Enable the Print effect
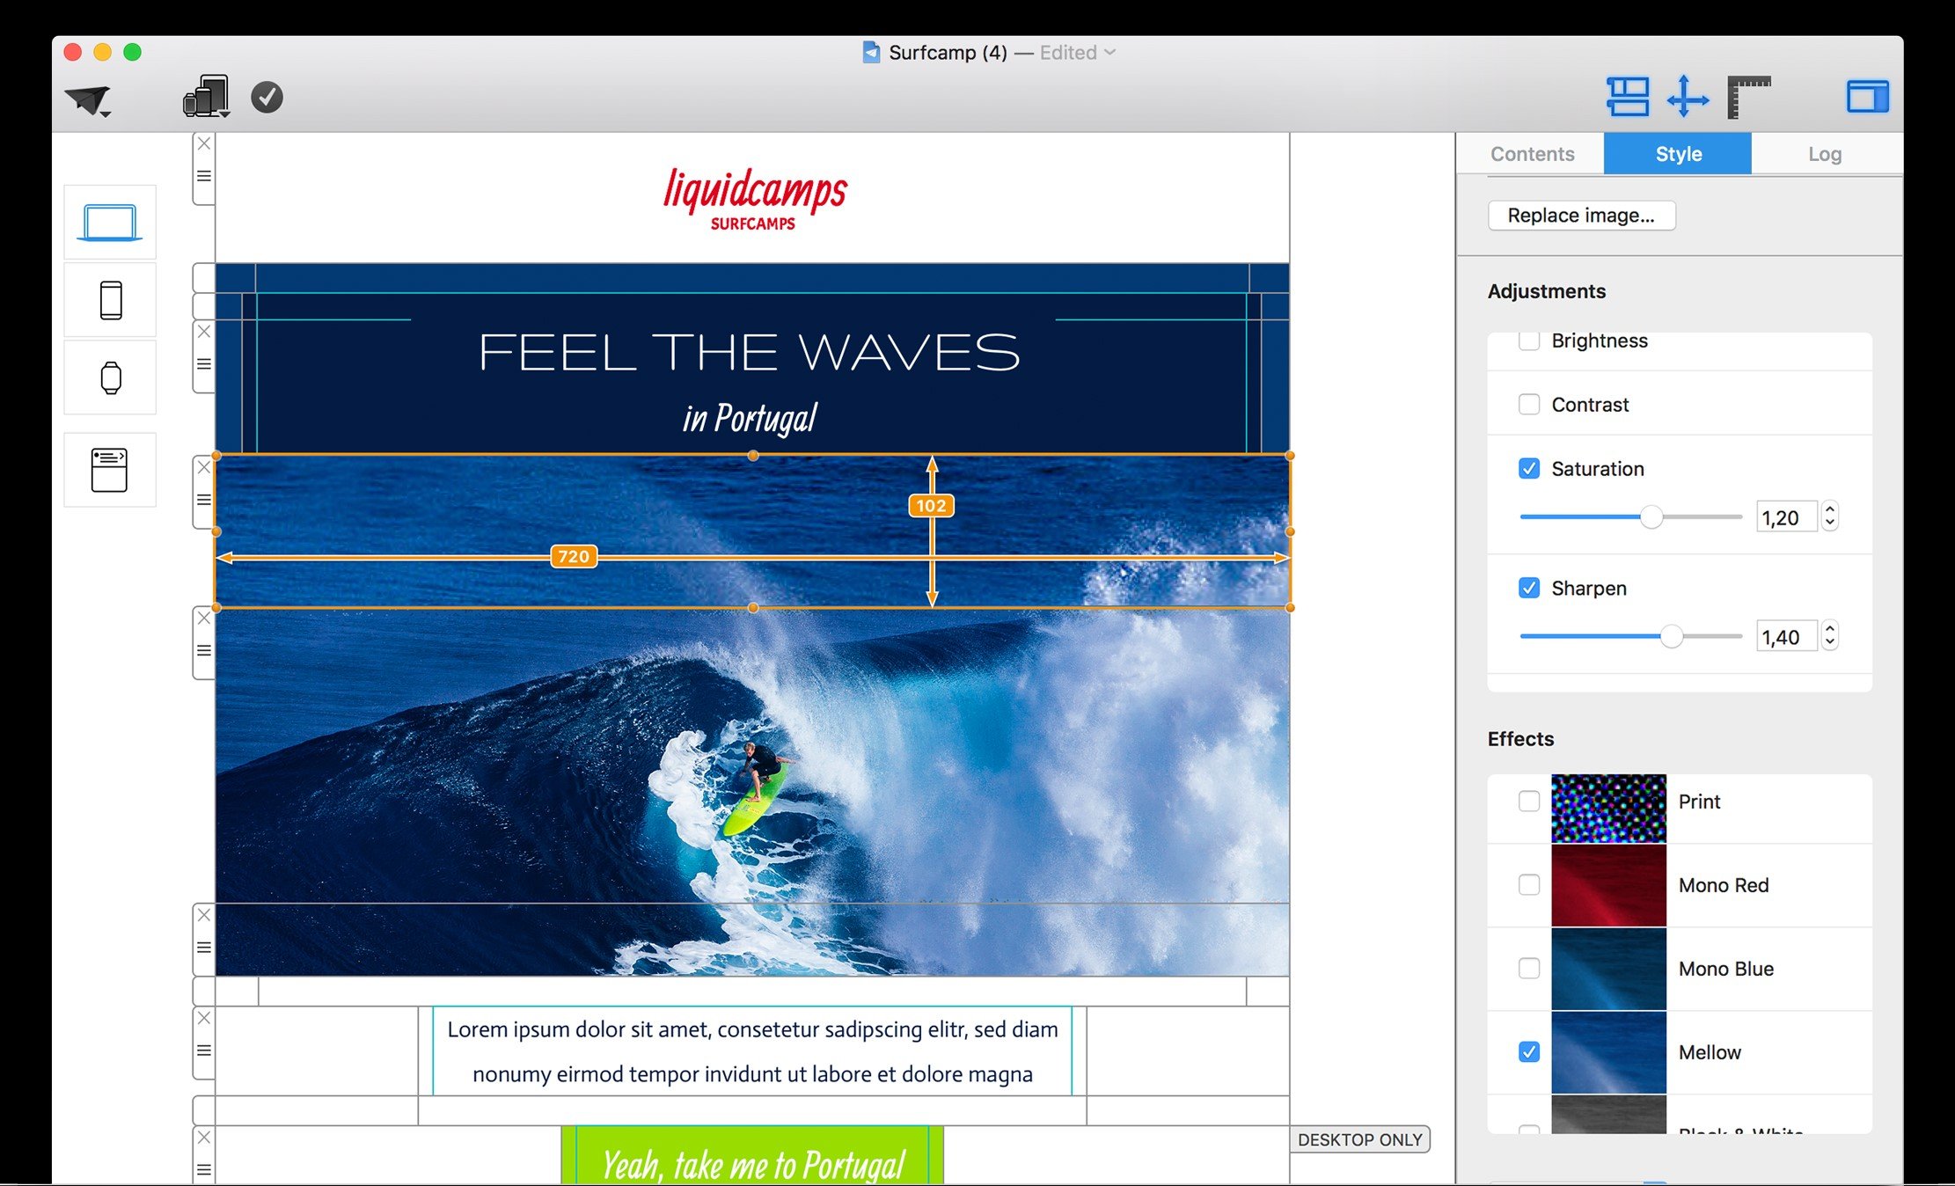The width and height of the screenshot is (1955, 1186). pos(1529,802)
